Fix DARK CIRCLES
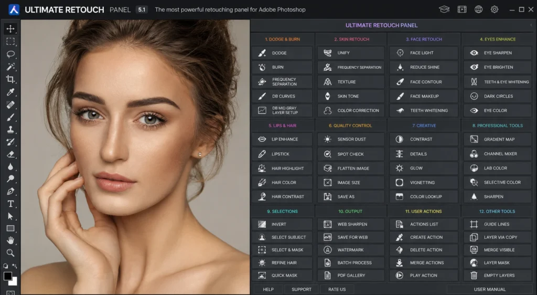Viewport: 537px width, 295px height. coord(498,96)
